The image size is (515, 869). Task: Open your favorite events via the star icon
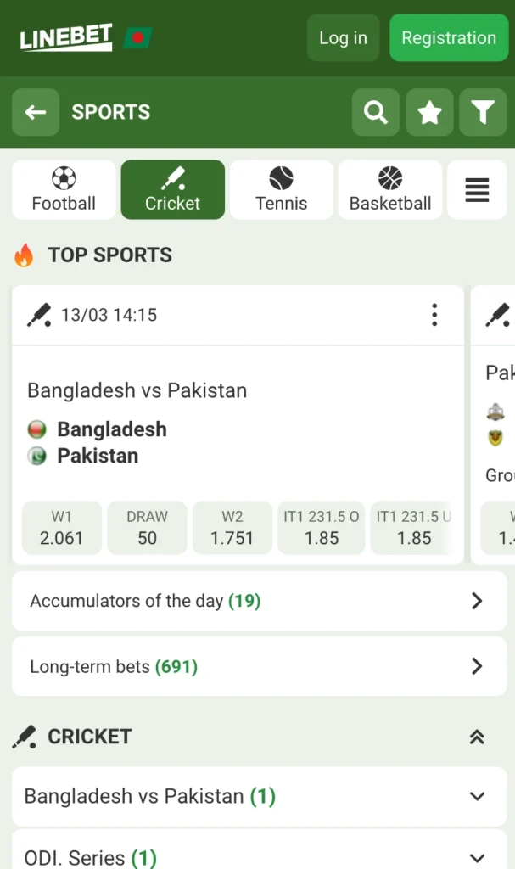[429, 112]
